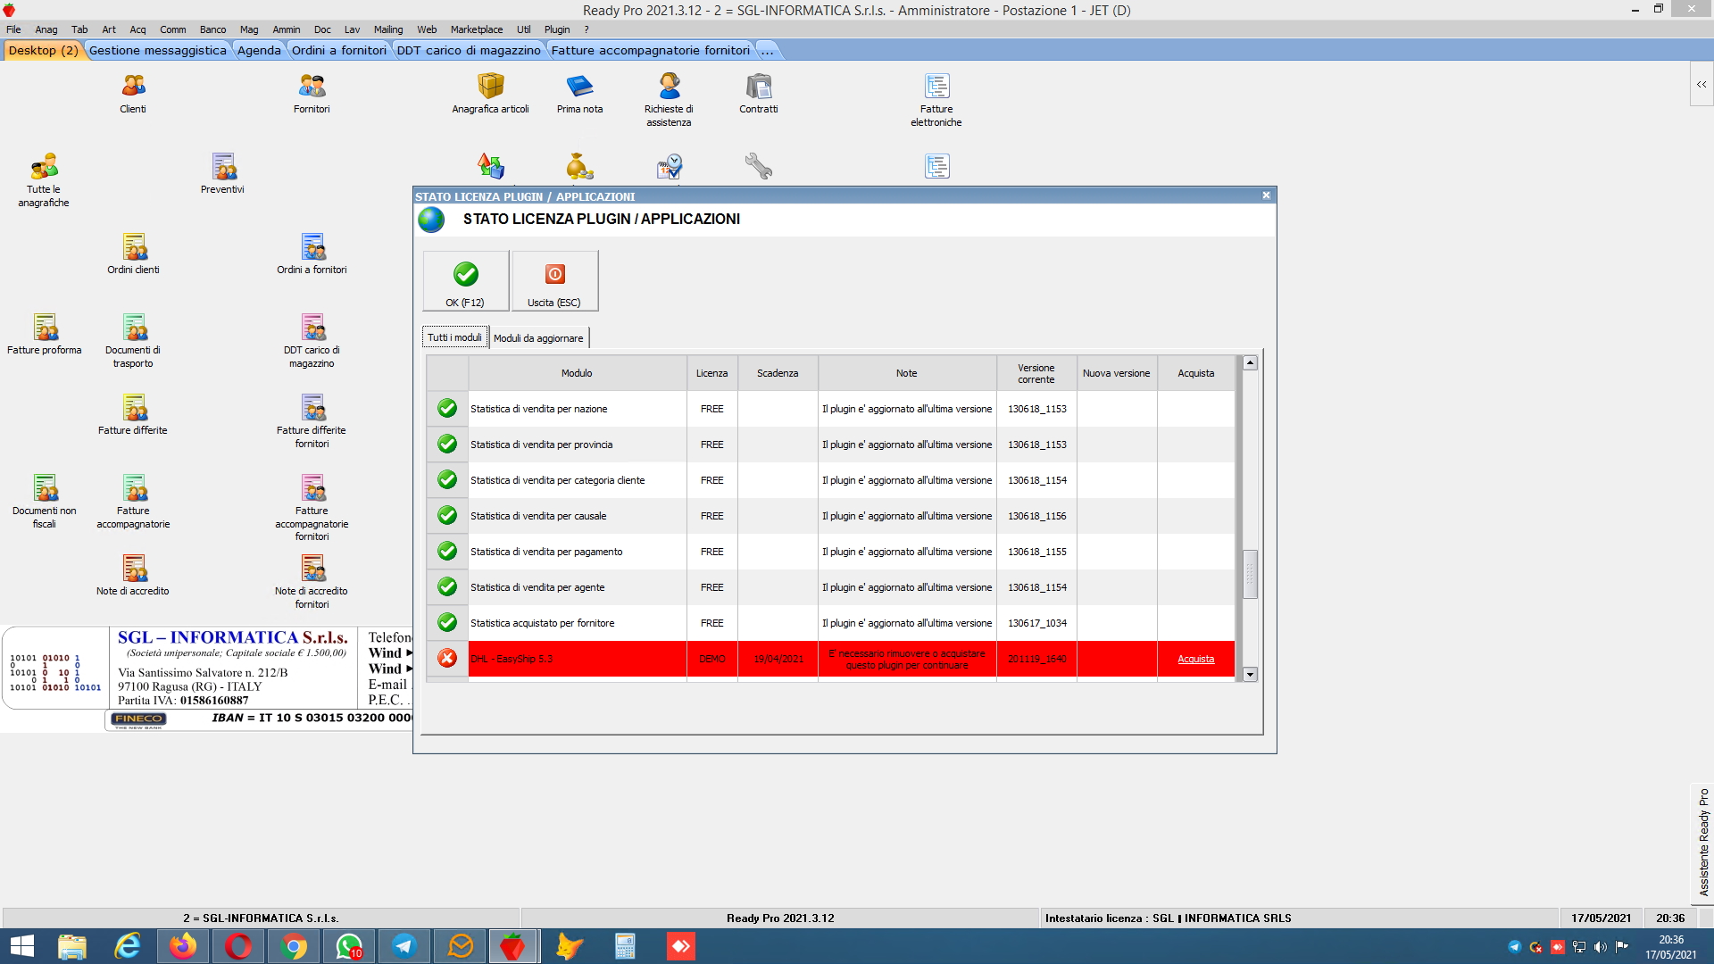Screen dimensions: 1714x964
Task: Select DHL - EasyShip 5.3 module name
Action: 512,659
